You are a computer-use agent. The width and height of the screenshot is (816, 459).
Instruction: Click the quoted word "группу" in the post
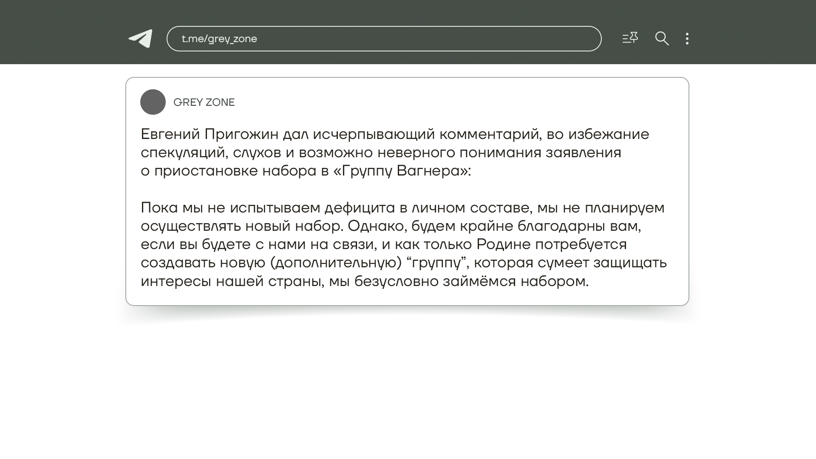click(x=437, y=263)
